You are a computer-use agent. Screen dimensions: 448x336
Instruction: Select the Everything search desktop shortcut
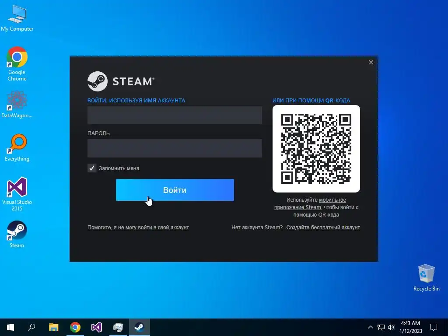coord(17,148)
